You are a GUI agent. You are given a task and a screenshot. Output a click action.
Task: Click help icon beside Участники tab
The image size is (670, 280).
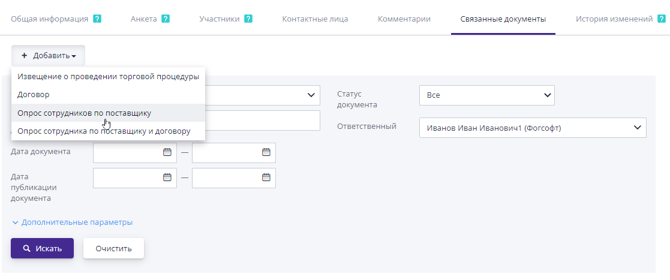tap(248, 19)
